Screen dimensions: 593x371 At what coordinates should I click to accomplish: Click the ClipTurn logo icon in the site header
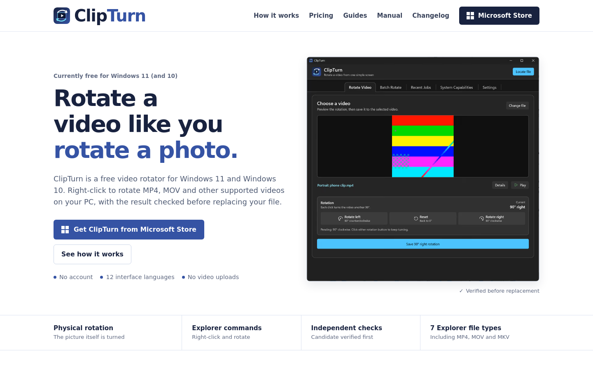point(62,16)
